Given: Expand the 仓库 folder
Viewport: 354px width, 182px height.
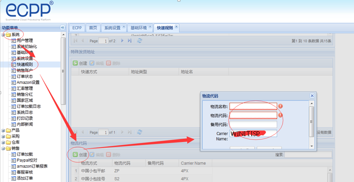Looking at the screenshot, I should click(3, 142).
